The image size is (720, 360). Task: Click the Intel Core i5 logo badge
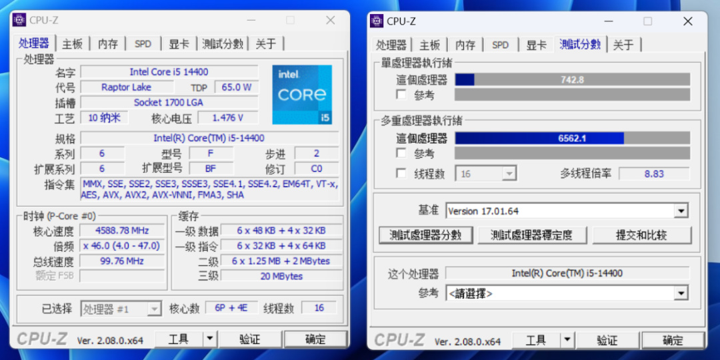pos(302,94)
